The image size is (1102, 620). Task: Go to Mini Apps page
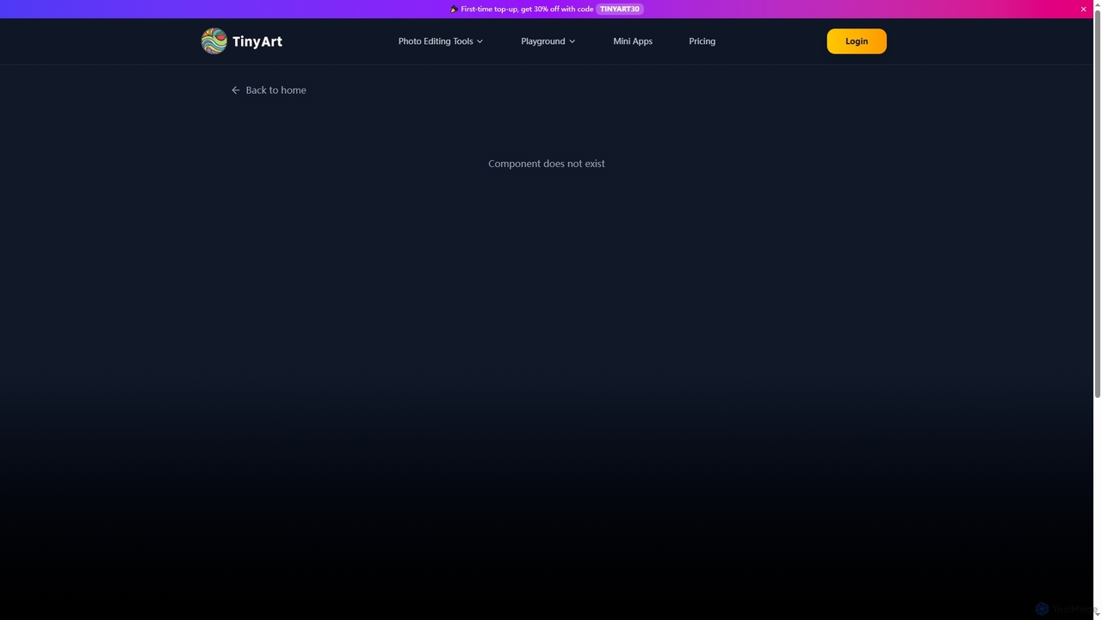point(633,41)
